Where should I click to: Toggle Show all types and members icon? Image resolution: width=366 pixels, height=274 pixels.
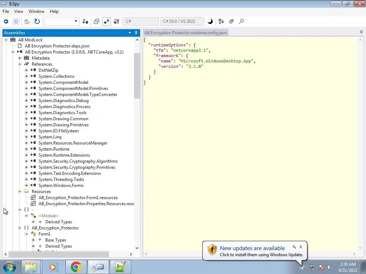pos(116,21)
